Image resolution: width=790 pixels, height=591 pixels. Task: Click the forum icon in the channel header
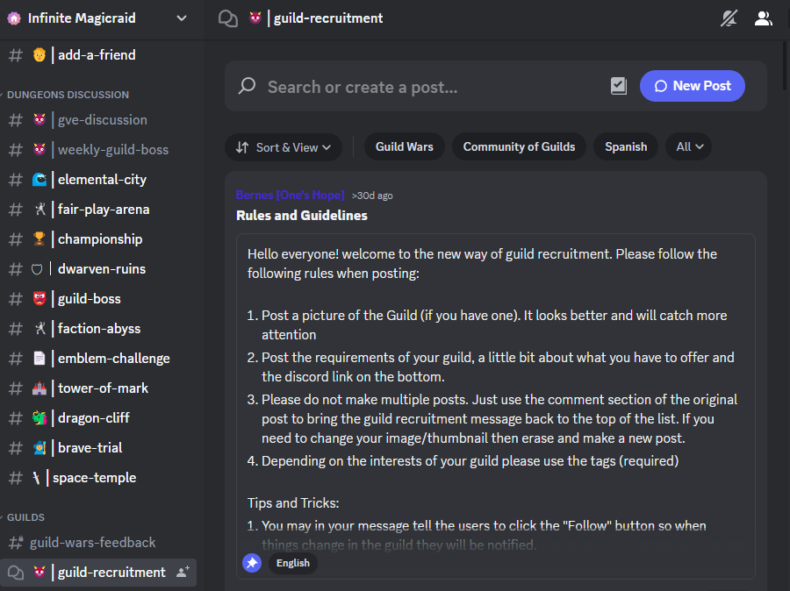[x=227, y=18]
